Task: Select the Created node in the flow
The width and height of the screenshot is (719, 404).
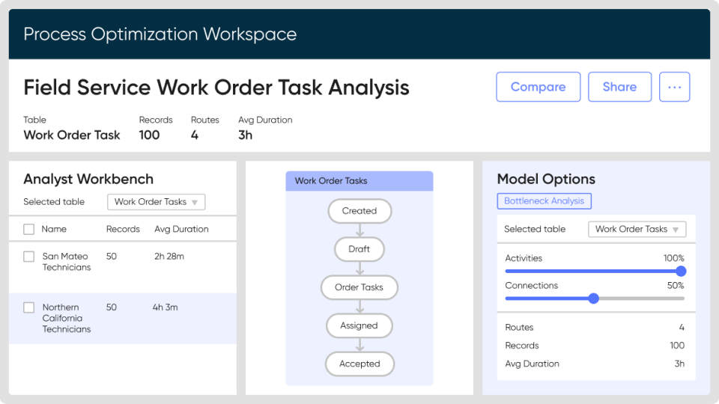Action: click(x=359, y=211)
